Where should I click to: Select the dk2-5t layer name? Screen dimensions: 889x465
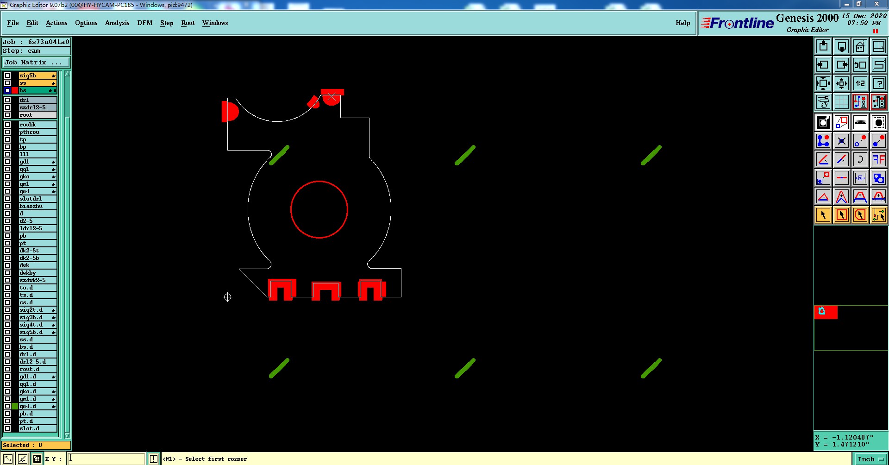tap(38, 251)
